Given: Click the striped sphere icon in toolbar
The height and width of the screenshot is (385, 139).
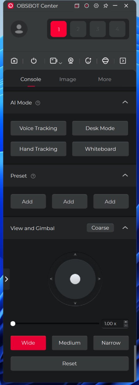Looking at the screenshot, I should (105, 61).
